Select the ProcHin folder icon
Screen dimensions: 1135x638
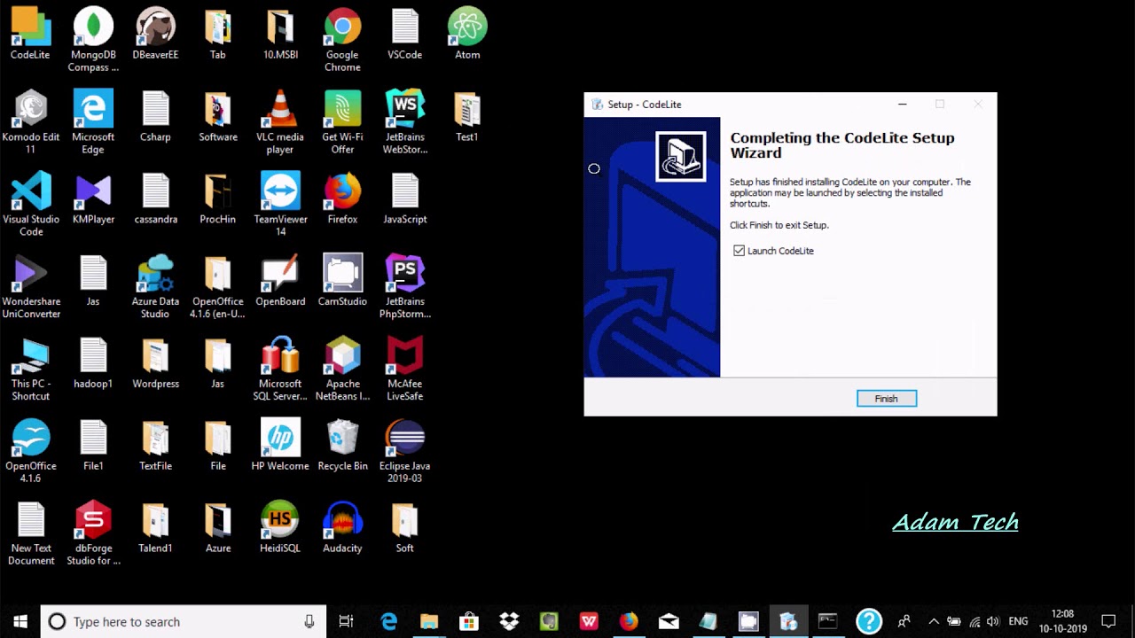click(x=218, y=198)
